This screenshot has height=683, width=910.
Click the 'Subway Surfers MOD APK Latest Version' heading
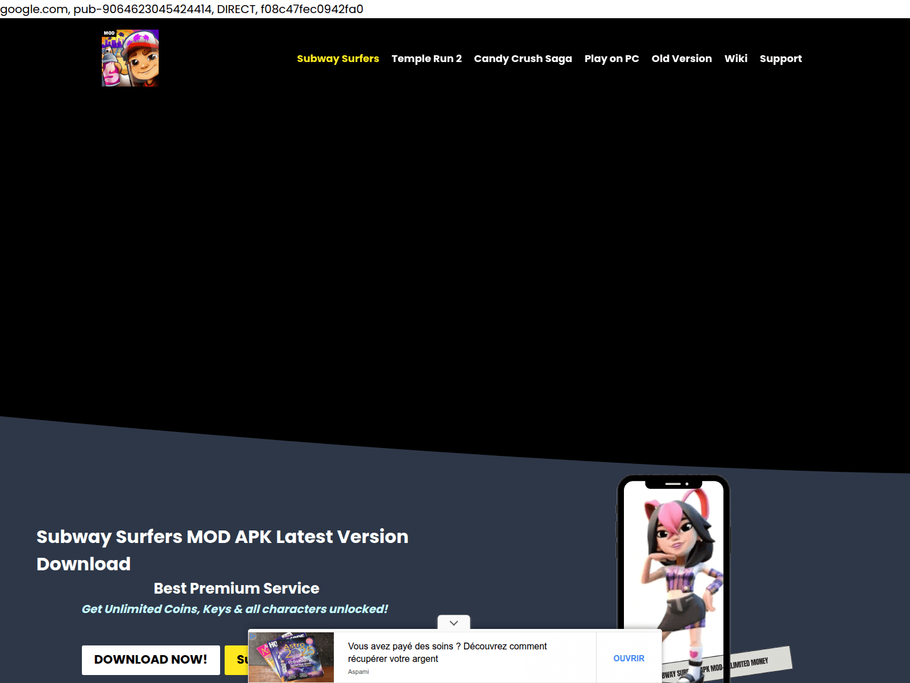[x=222, y=550]
